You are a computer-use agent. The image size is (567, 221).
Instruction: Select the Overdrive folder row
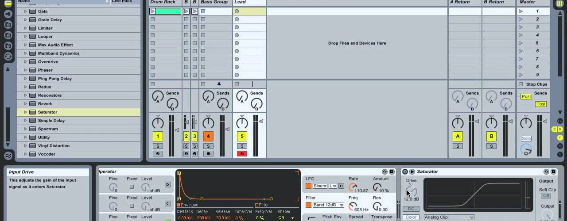tap(79, 61)
